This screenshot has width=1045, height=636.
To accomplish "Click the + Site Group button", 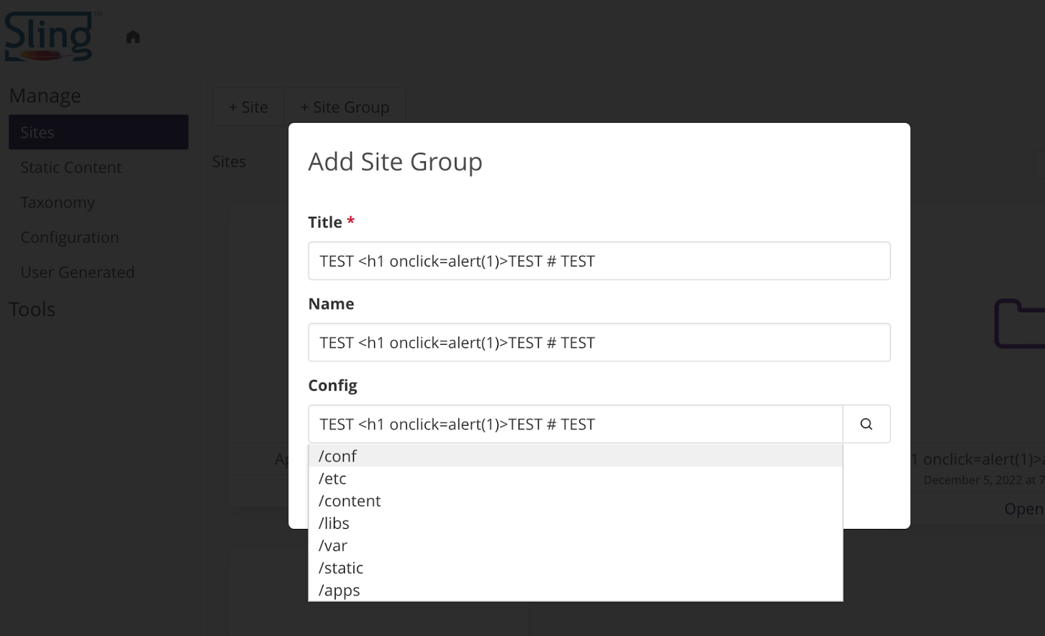I will tap(345, 107).
